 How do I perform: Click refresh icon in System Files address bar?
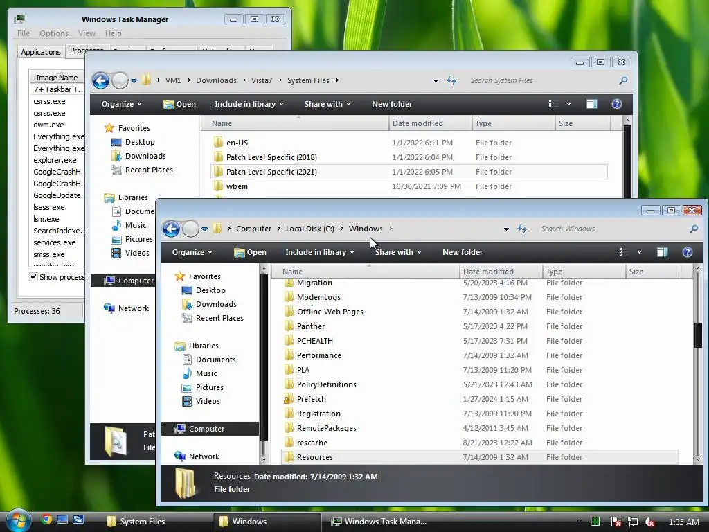click(x=451, y=80)
